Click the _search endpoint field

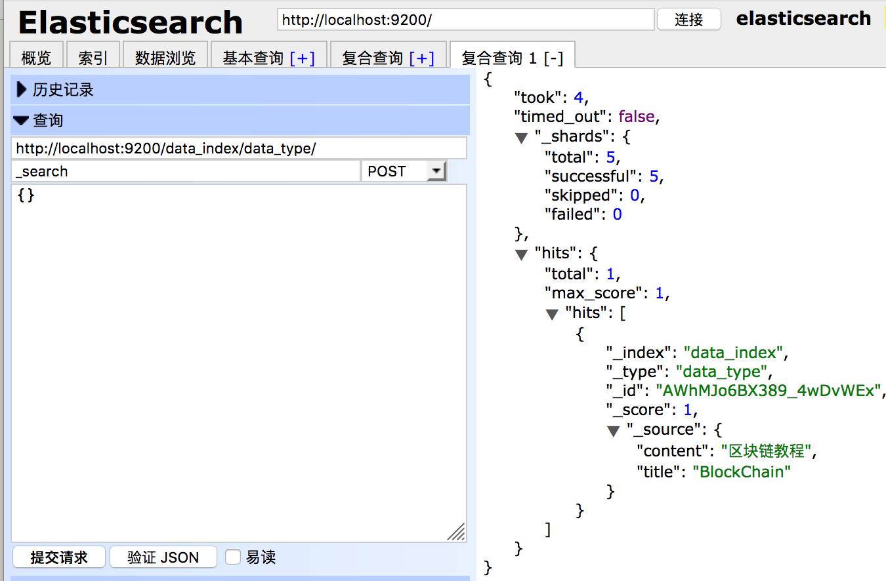pos(186,171)
